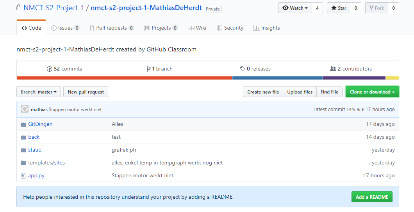
Task: Click the contributors people icon
Action: coord(333,69)
